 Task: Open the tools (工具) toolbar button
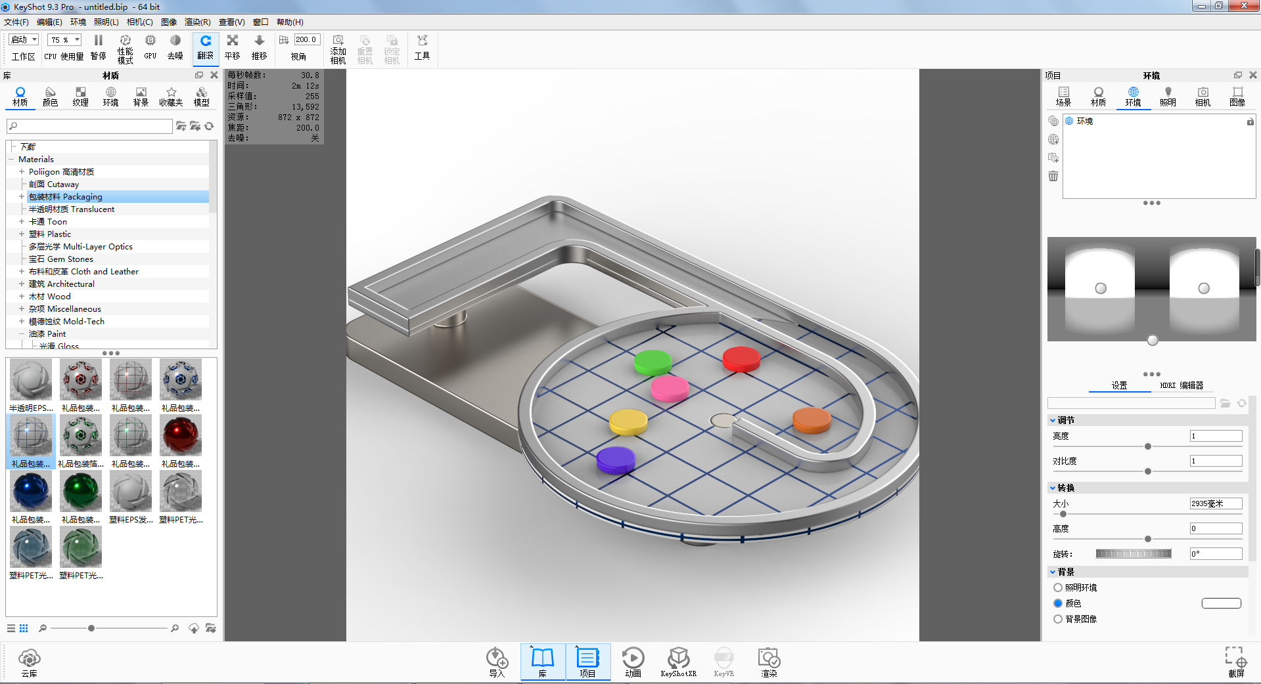point(422,48)
